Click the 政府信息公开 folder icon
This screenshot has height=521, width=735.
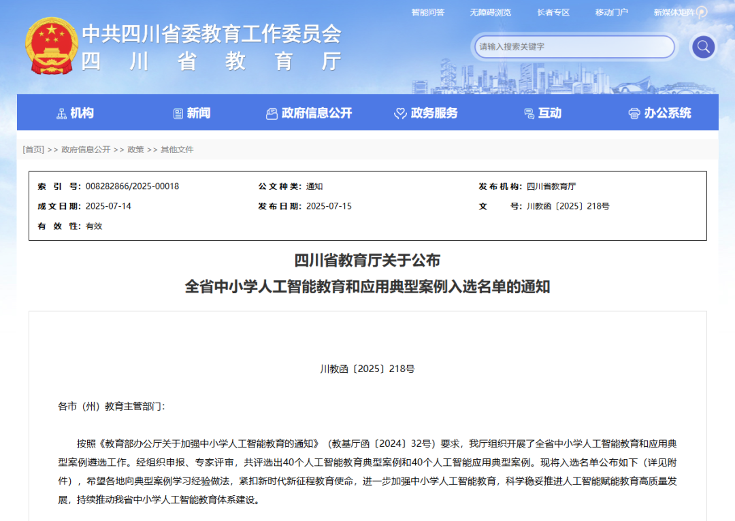tap(272, 114)
